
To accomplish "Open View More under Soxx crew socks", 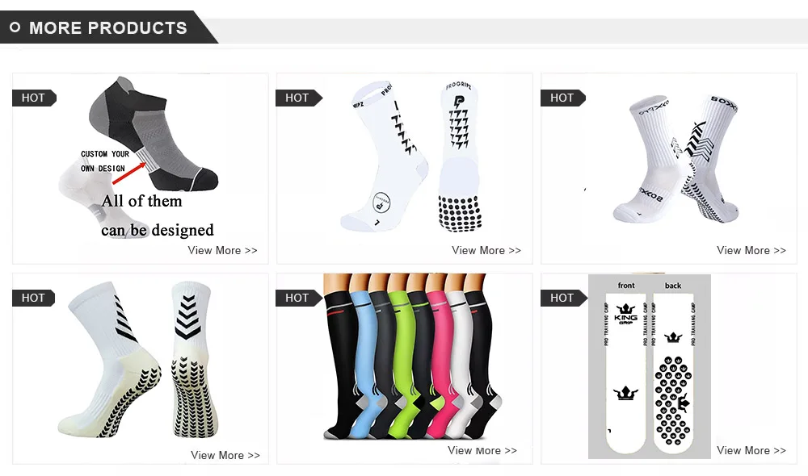I will pos(751,251).
